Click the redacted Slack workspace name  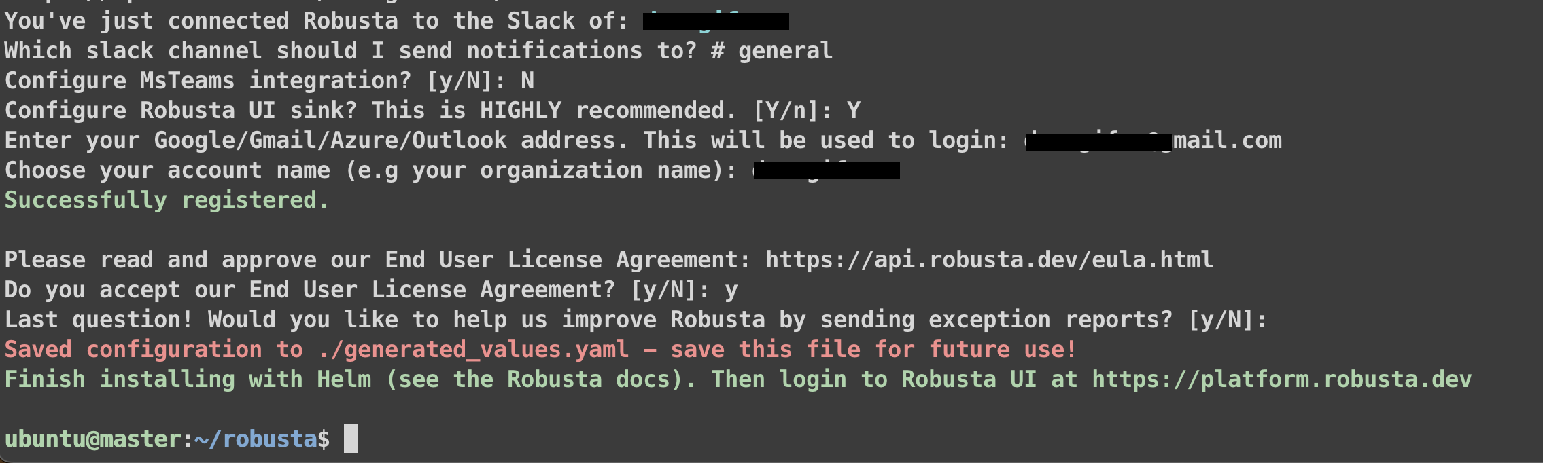click(716, 22)
